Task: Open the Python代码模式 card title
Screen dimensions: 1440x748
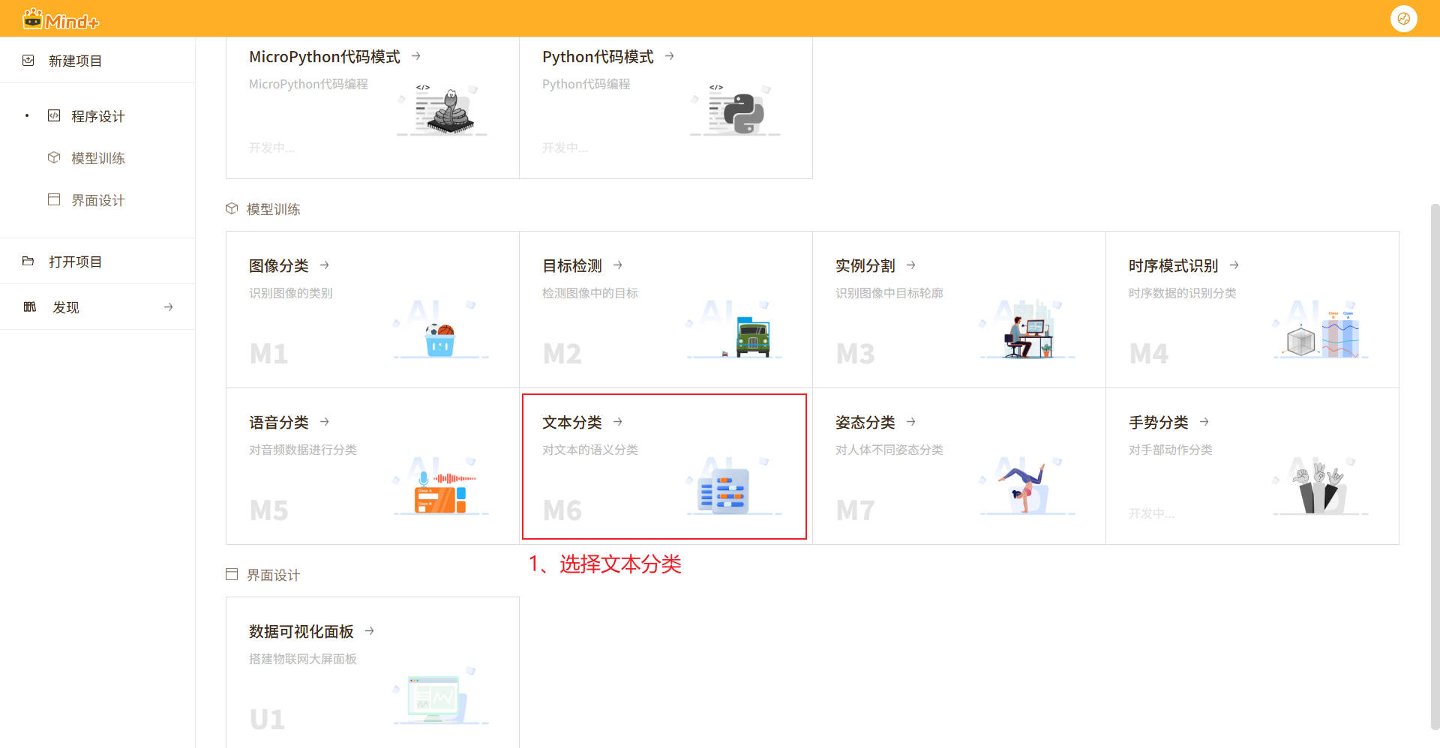Action: [598, 57]
